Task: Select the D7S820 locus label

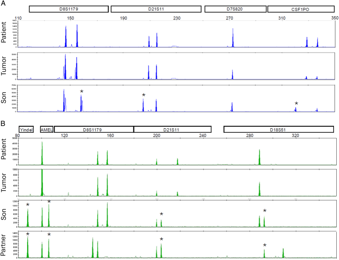Action: pos(235,9)
